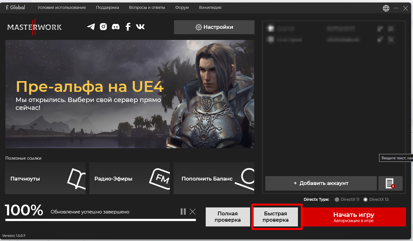Screen dimensions: 413x241
Task: Open the Facebook social link
Action: pyautogui.click(x=128, y=27)
